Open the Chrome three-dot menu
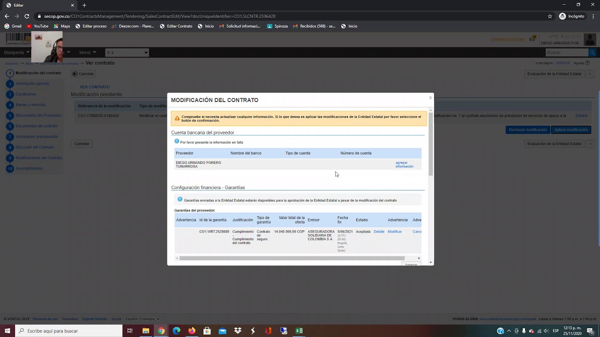The image size is (600, 337). [593, 16]
